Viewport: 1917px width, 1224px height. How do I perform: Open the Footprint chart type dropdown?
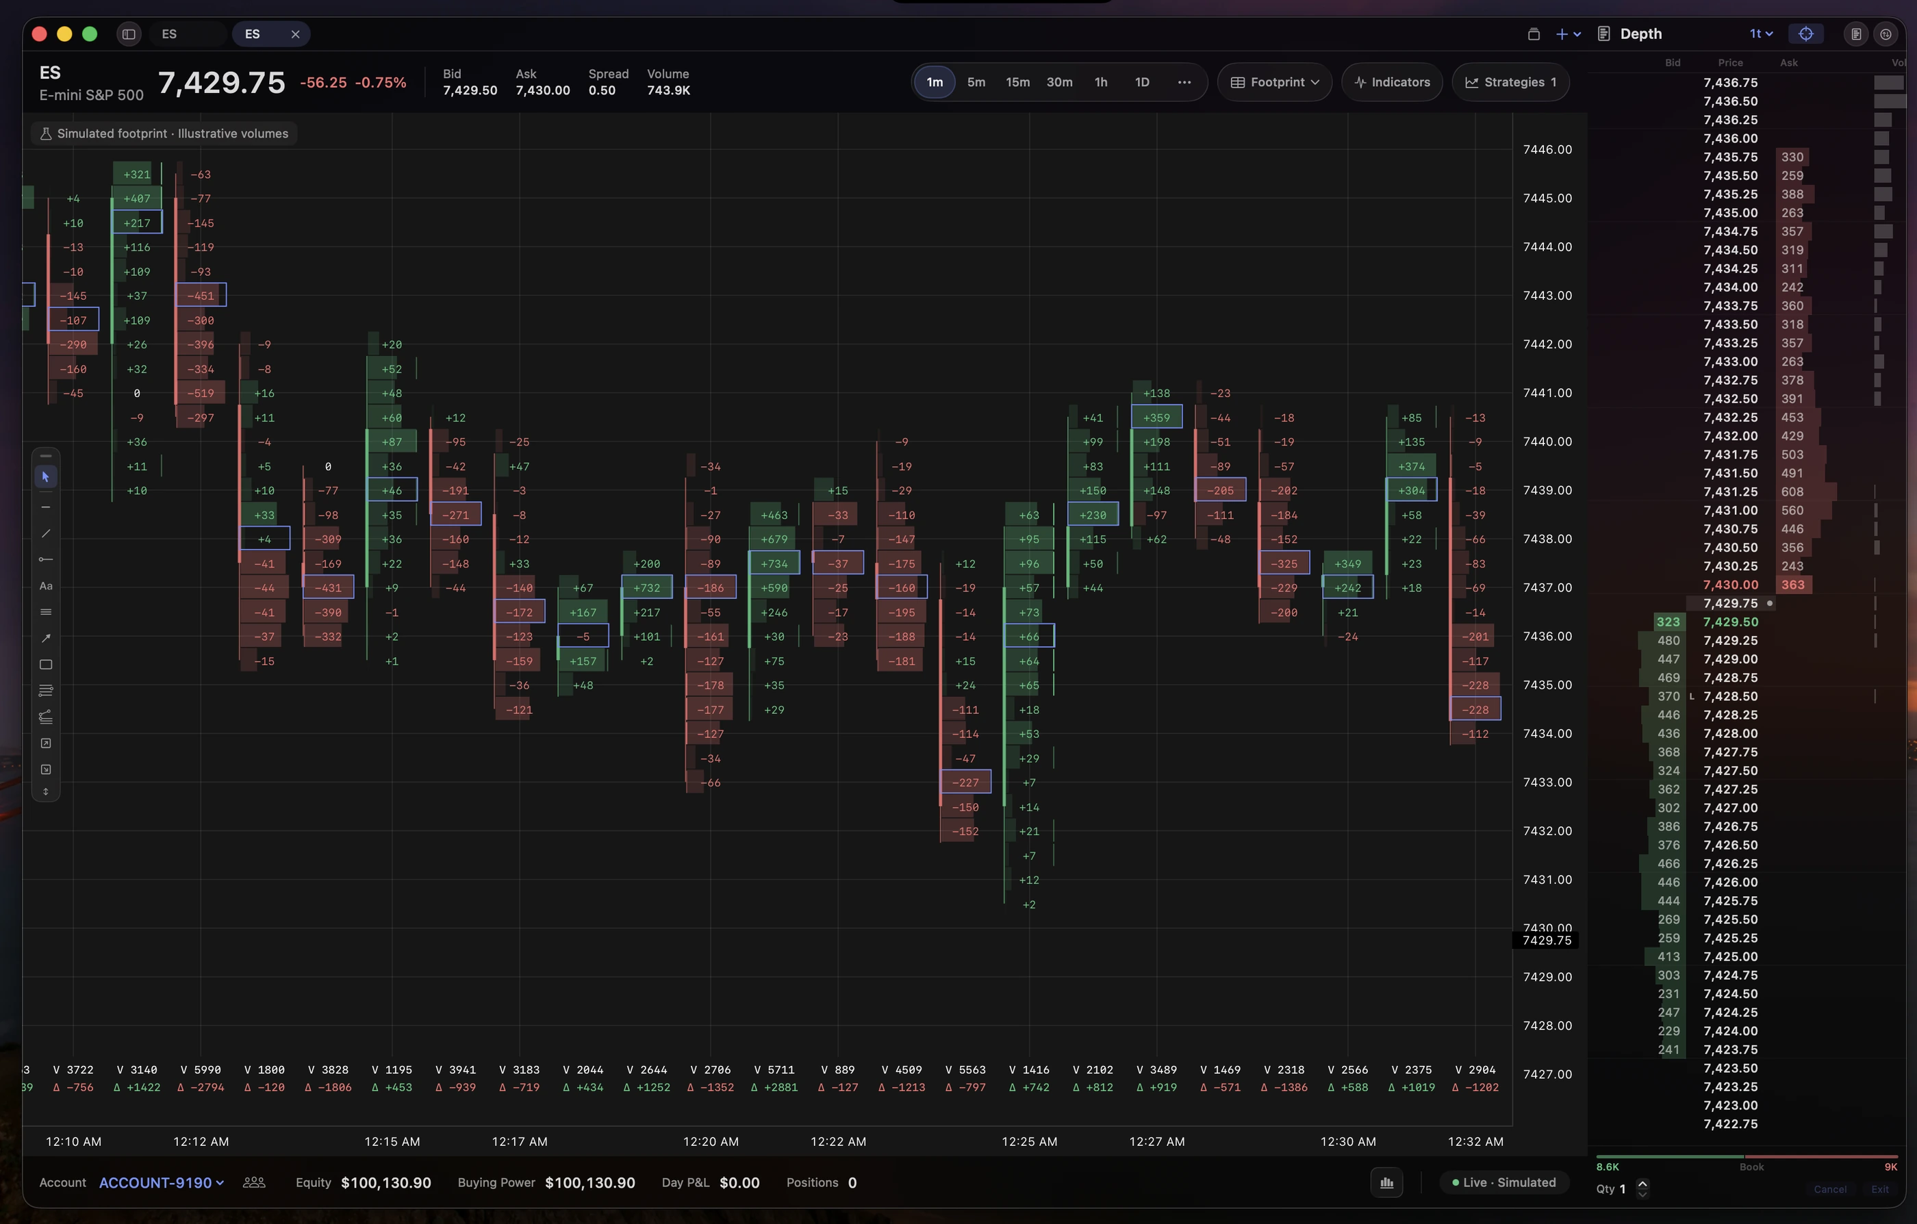point(1275,82)
